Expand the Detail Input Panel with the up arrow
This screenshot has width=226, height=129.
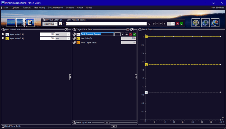[107, 122]
